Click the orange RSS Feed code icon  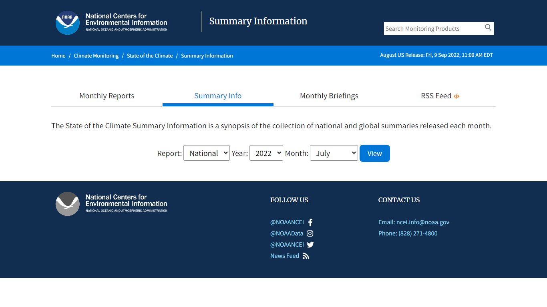pos(457,96)
